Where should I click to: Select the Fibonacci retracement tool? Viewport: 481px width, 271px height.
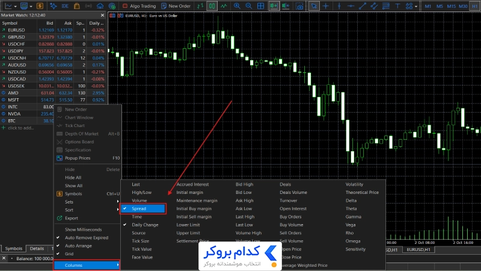tap(385, 6)
